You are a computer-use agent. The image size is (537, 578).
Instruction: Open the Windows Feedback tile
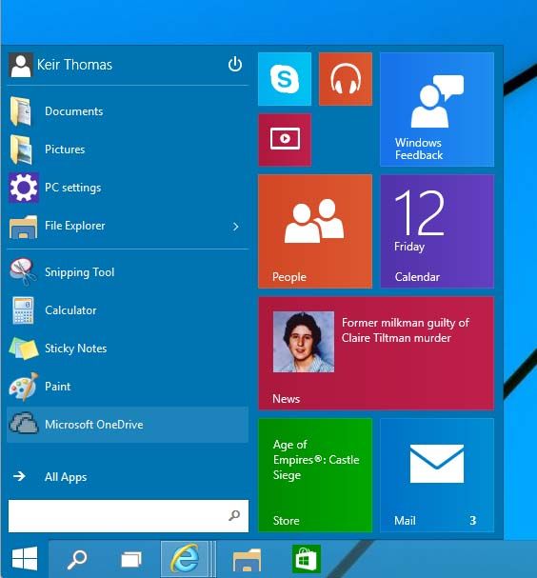(437, 110)
